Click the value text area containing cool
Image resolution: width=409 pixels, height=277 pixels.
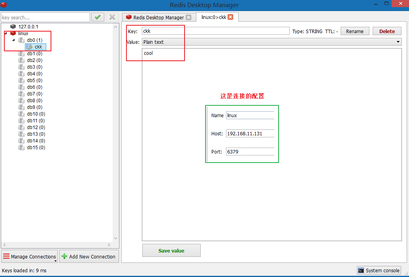[272, 144]
